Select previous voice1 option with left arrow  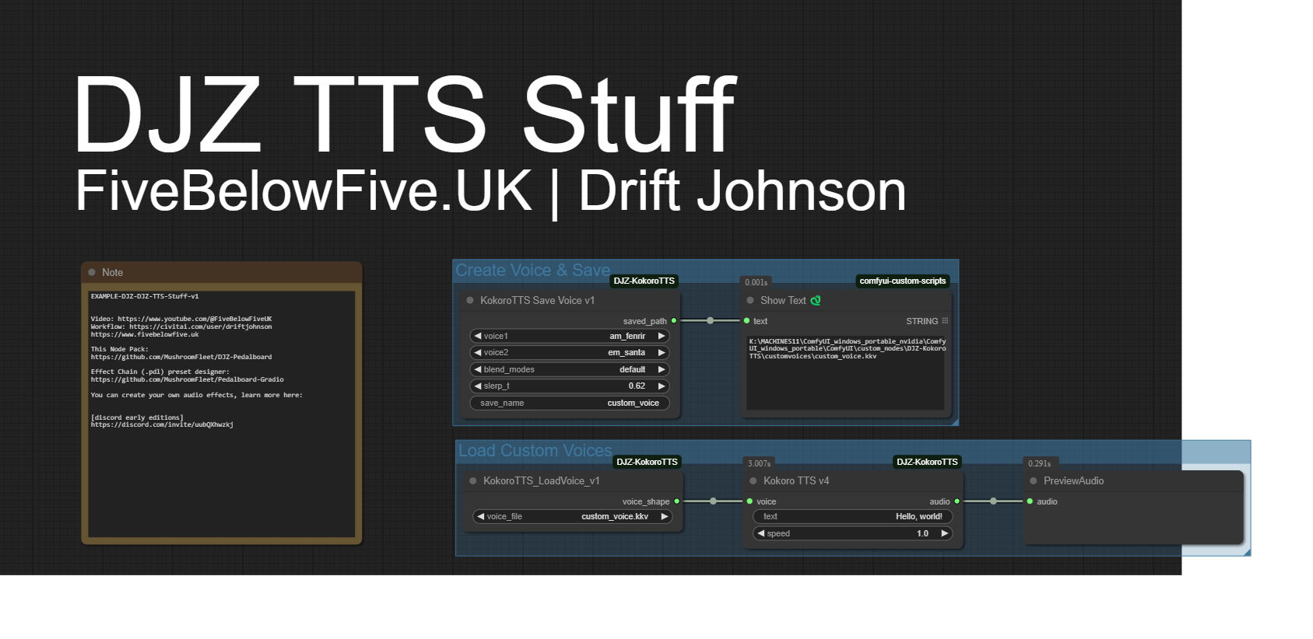(x=478, y=336)
